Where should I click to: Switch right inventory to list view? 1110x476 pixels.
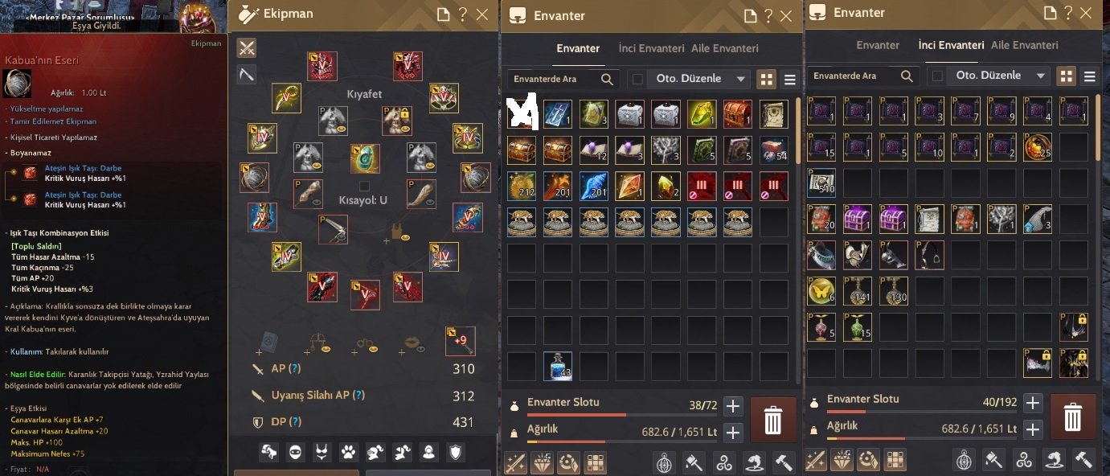click(x=1090, y=76)
